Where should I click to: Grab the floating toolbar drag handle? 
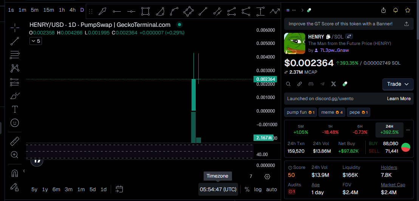[91, 11]
